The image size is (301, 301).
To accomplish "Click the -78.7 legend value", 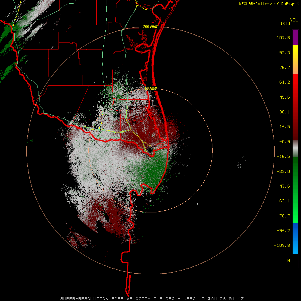I will [283, 216].
